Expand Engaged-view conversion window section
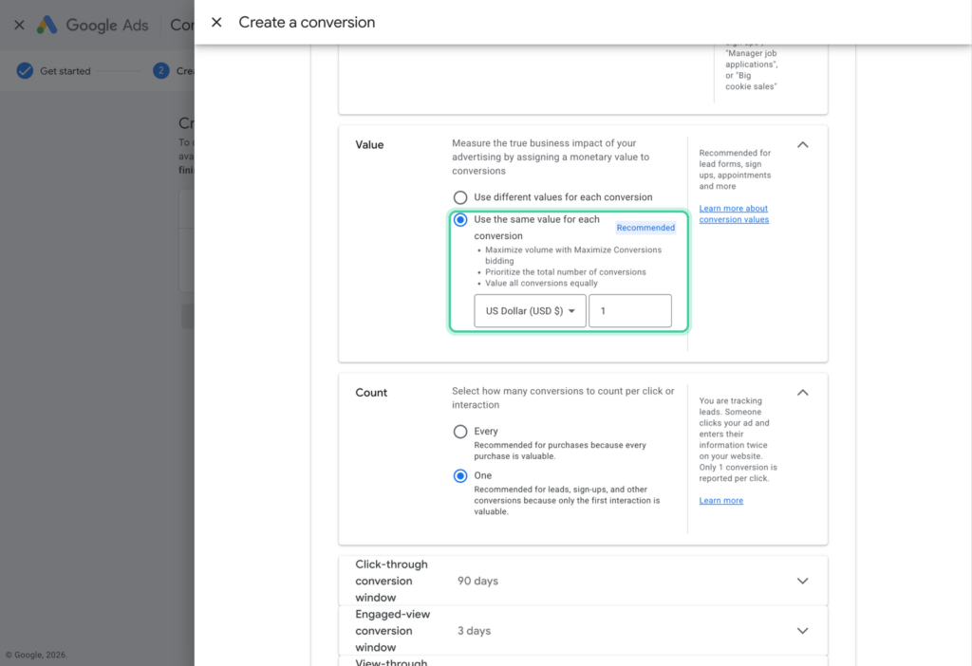 [x=803, y=631]
